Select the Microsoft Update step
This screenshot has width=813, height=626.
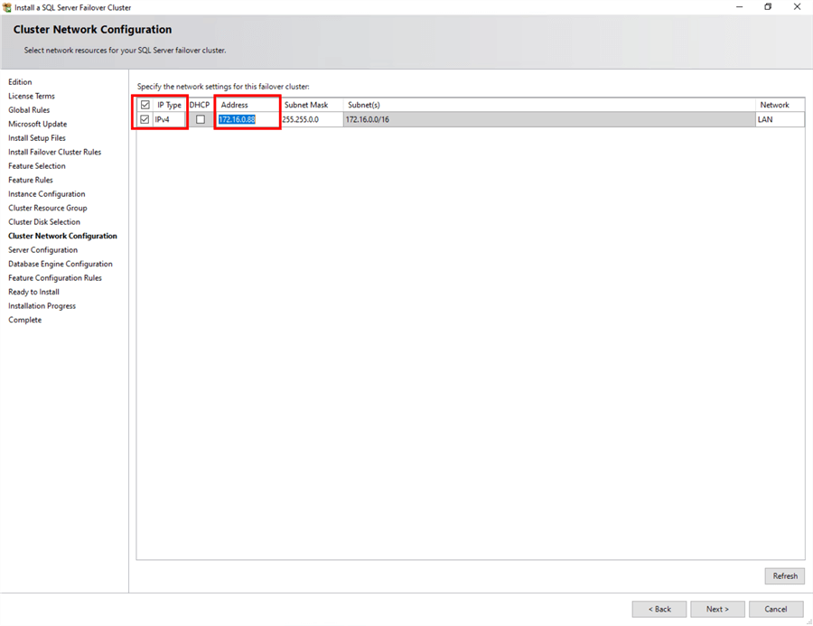point(37,124)
